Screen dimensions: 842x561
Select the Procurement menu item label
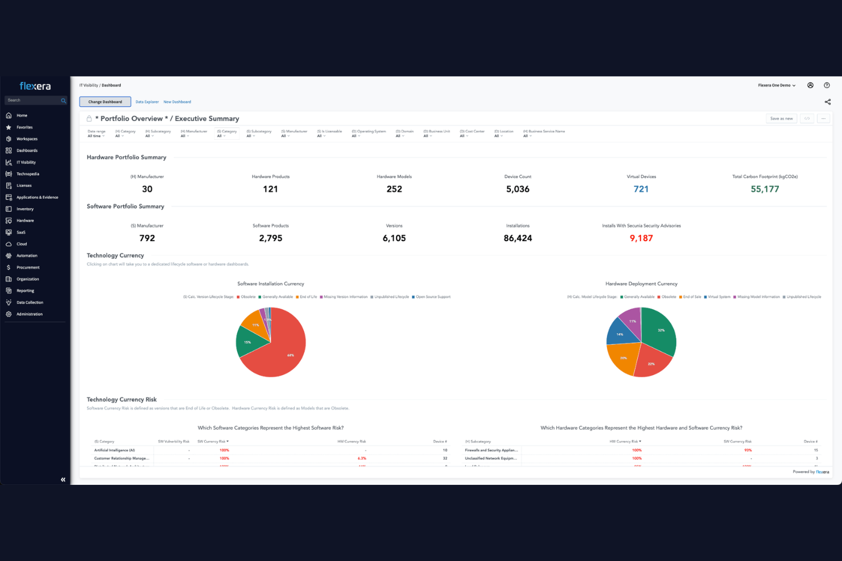click(x=28, y=267)
